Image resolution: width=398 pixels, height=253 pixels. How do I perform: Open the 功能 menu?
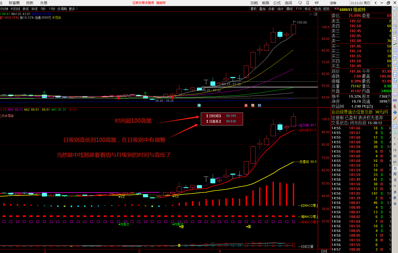[254, 3]
